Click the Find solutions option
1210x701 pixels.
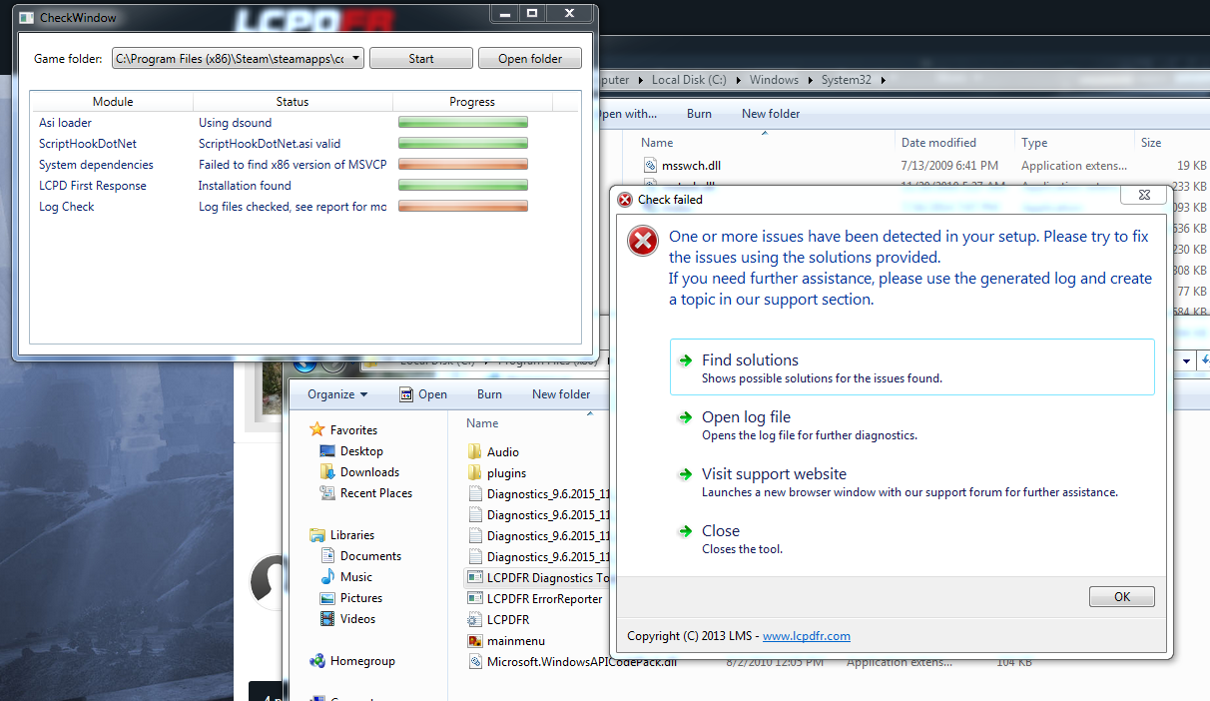912,367
